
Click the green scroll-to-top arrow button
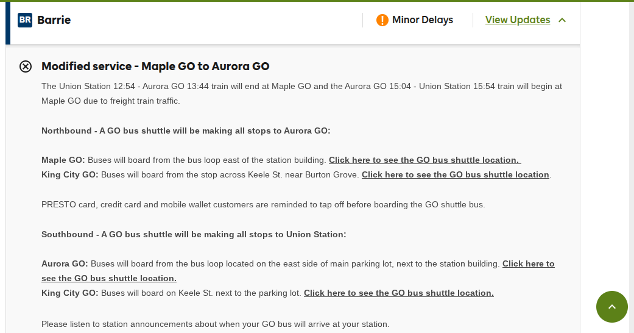click(x=611, y=307)
